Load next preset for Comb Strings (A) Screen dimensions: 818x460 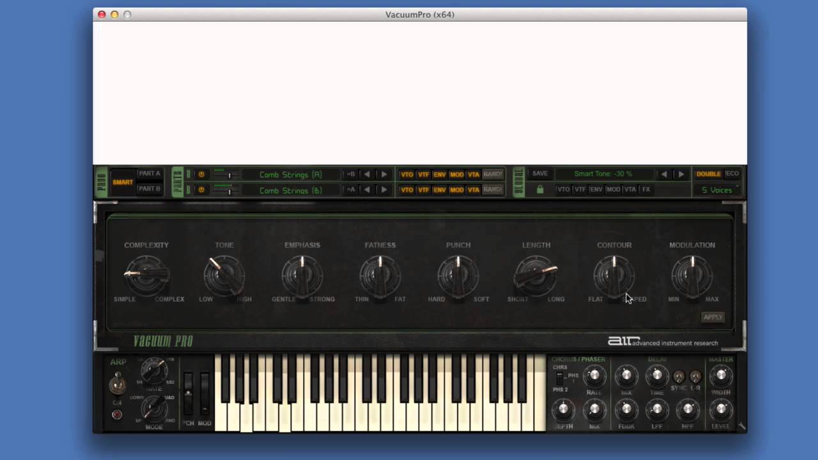click(384, 174)
